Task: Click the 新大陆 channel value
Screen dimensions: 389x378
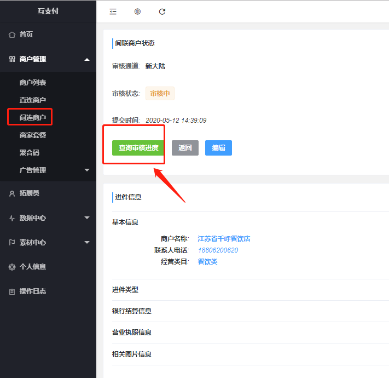Action: tap(155, 66)
